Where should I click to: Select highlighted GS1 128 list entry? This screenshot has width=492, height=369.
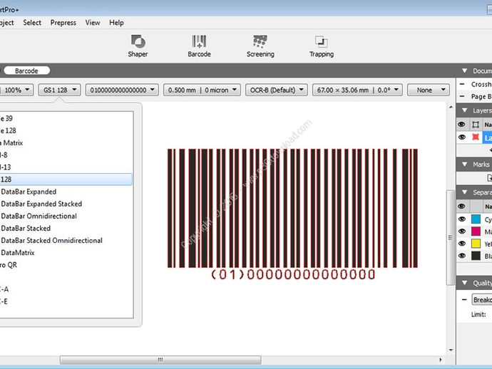66,180
